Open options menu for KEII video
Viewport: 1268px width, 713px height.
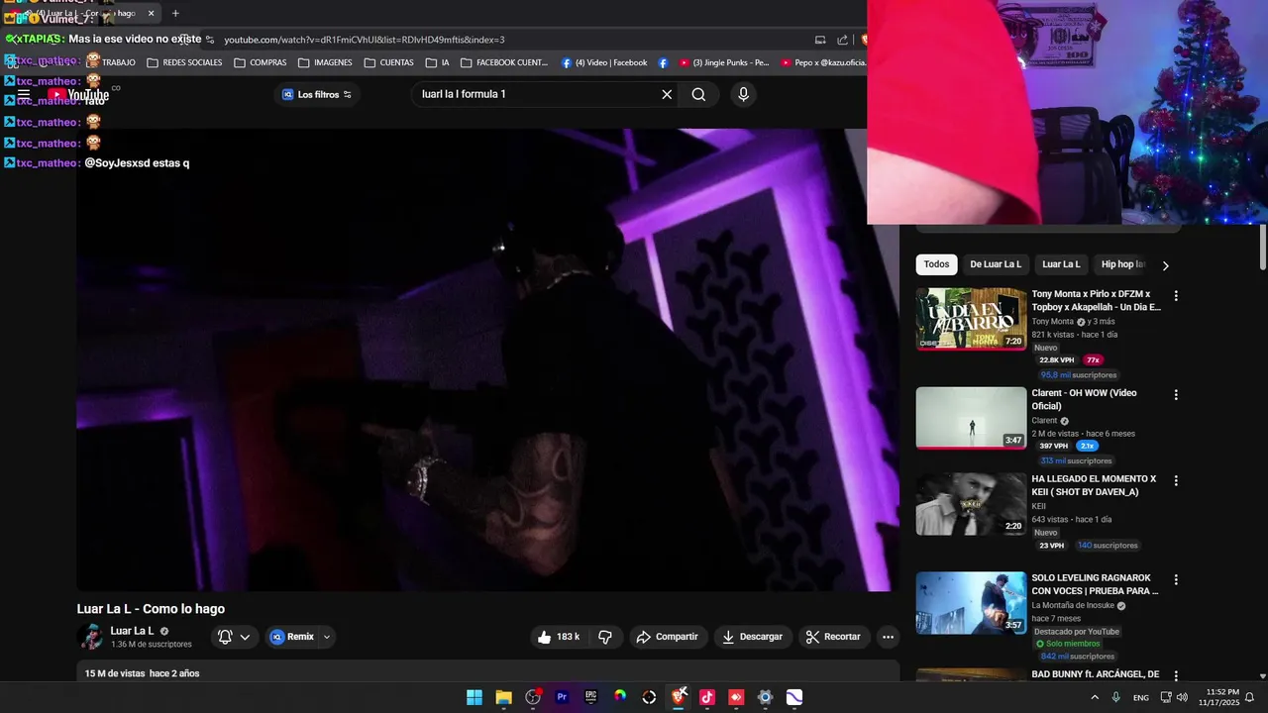[1176, 481]
